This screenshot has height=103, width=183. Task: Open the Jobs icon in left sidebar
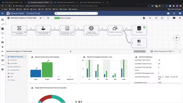coord(3,29)
